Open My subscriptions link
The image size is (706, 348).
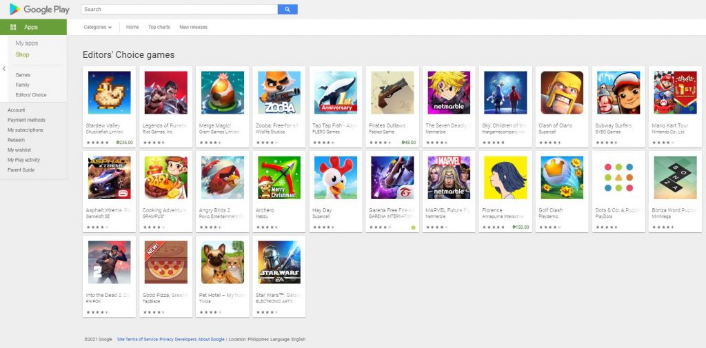click(26, 130)
